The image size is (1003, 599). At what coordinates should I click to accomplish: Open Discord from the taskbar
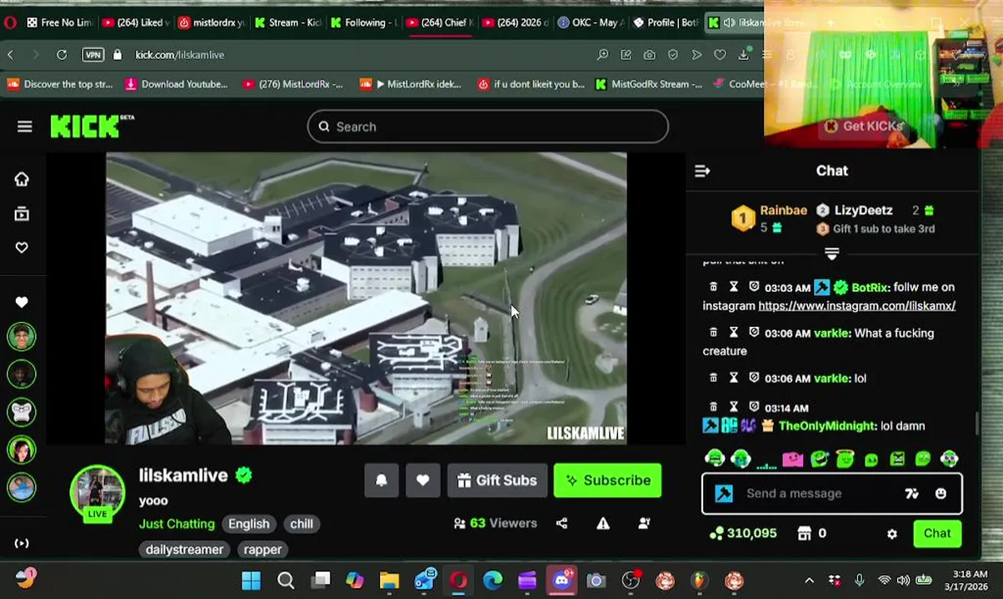click(x=561, y=580)
